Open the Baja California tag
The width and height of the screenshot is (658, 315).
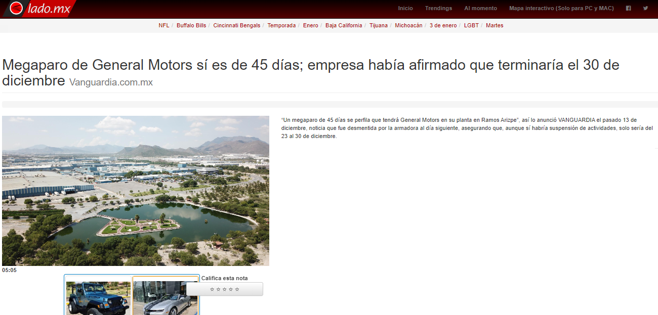344,25
